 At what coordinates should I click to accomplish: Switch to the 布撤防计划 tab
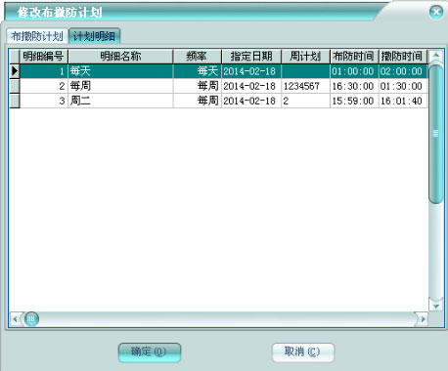(37, 36)
